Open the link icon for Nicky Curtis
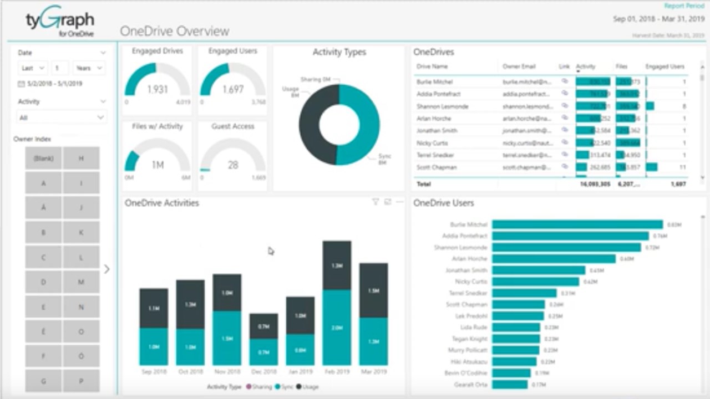 pyautogui.click(x=565, y=142)
